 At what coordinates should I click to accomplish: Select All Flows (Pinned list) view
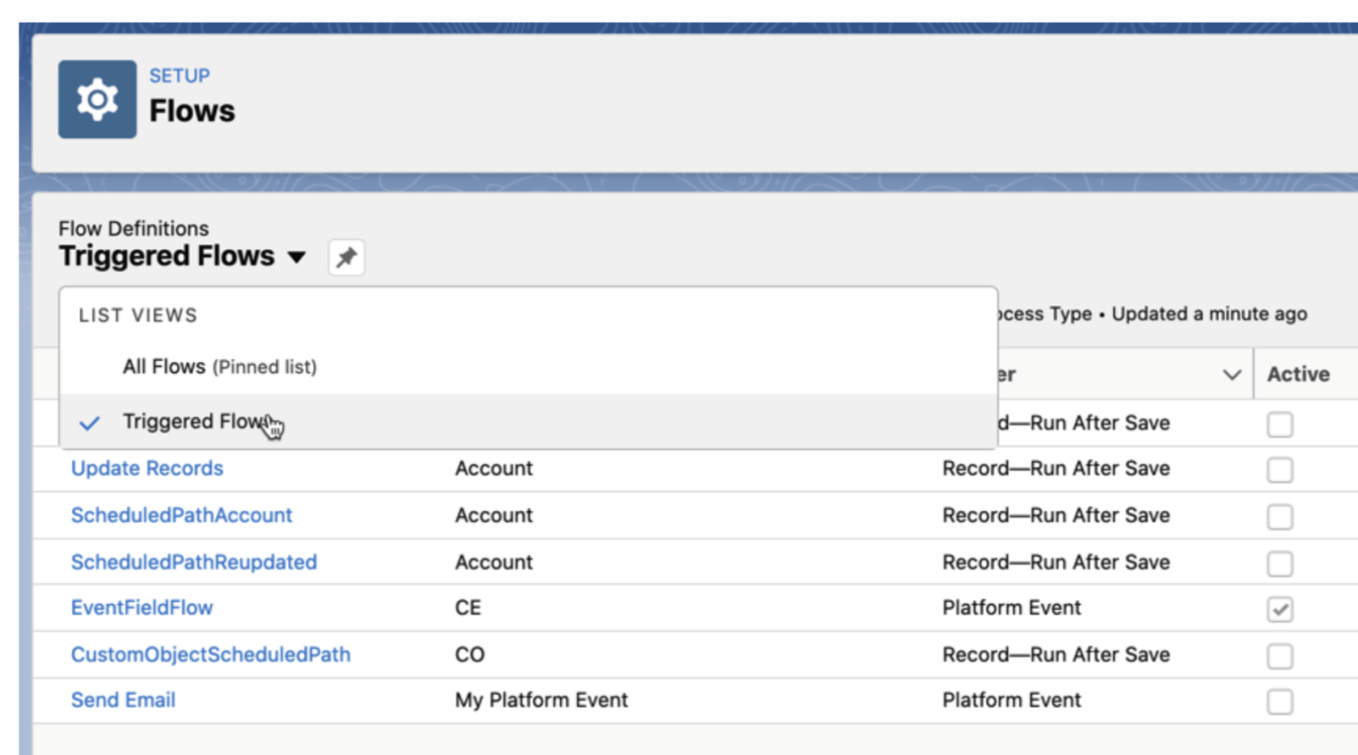tap(219, 367)
